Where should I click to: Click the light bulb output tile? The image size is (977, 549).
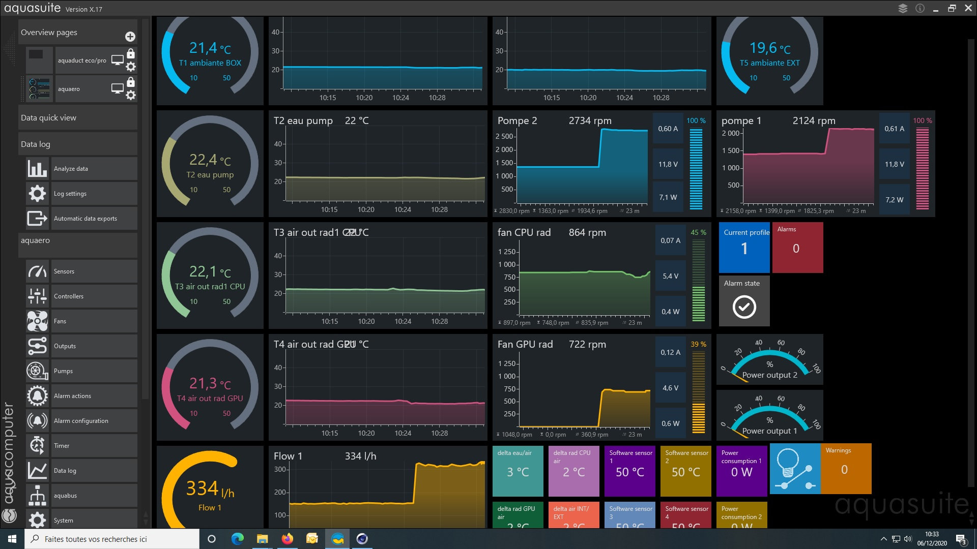pyautogui.click(x=795, y=469)
